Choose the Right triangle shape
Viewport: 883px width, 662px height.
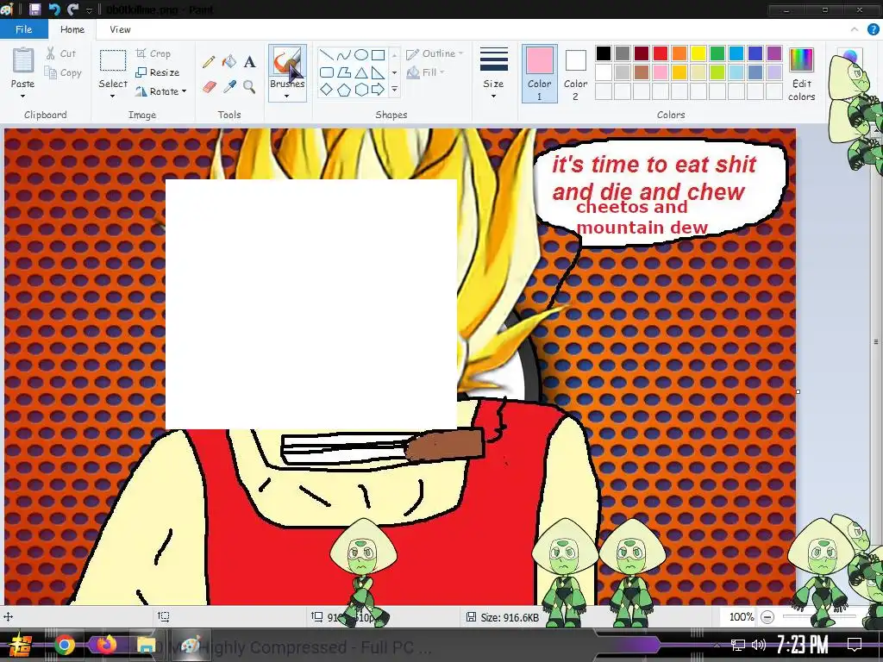click(379, 72)
